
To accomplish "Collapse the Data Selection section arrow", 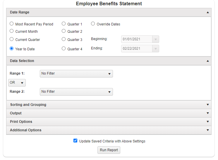I will [208, 61].
